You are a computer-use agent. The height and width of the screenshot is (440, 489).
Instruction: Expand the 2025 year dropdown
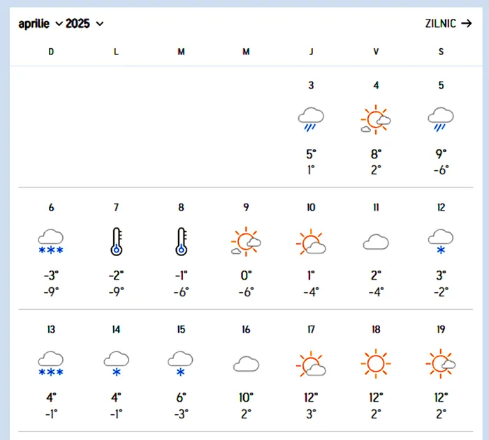[85, 24]
